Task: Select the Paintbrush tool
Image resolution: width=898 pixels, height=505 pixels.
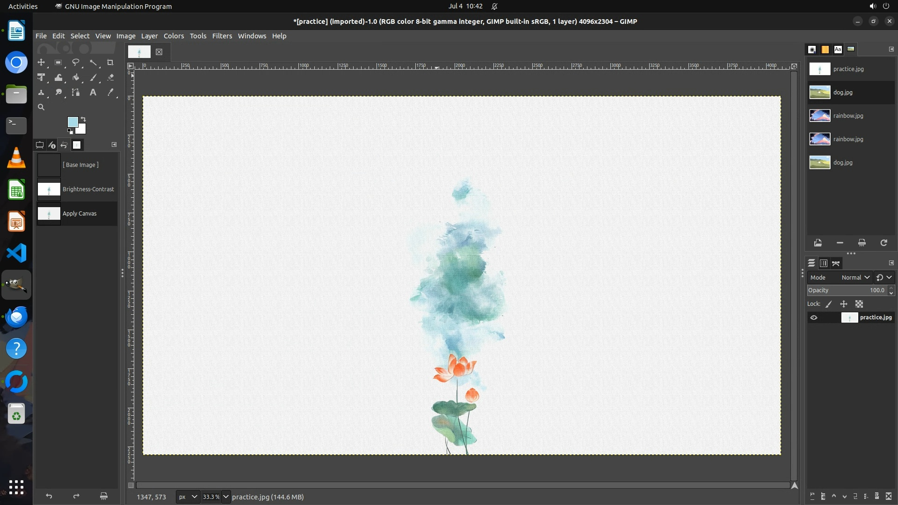Action: pyautogui.click(x=93, y=78)
